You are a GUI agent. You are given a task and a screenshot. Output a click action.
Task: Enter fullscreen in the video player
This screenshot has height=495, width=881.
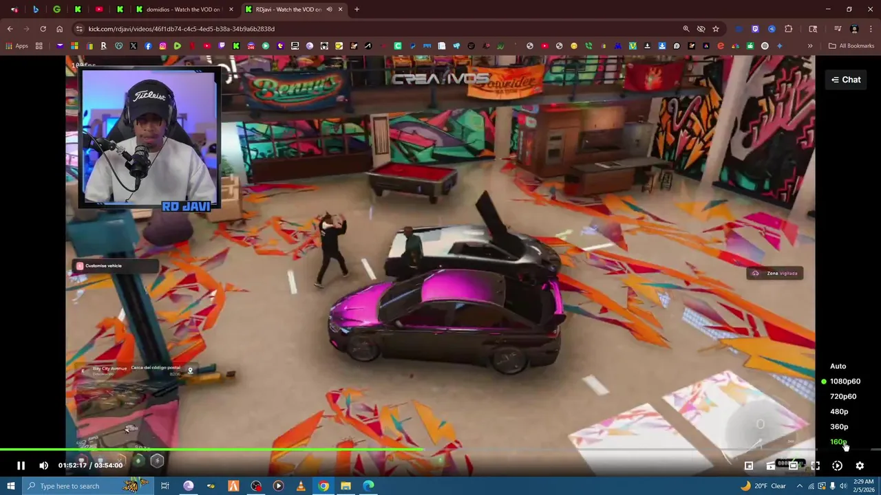pos(815,465)
